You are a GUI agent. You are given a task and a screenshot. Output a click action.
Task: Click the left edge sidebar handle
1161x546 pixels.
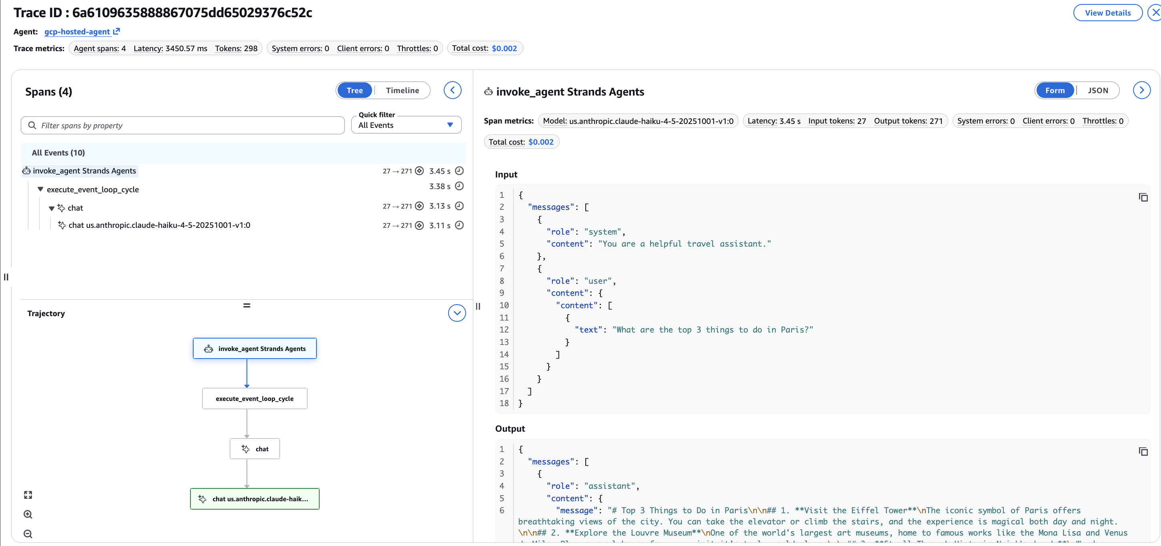(6, 277)
